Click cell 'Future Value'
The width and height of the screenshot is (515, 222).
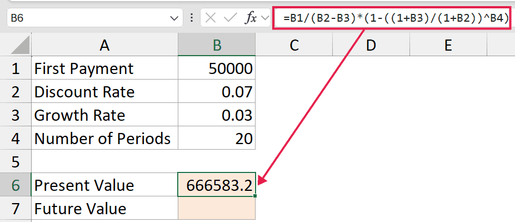(104, 208)
